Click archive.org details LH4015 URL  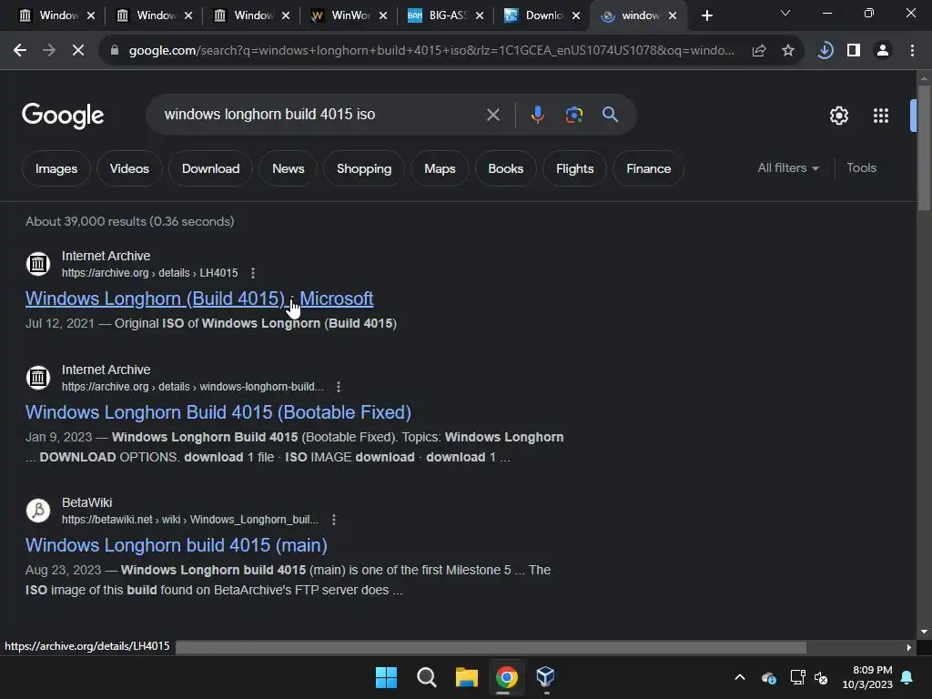coord(150,273)
